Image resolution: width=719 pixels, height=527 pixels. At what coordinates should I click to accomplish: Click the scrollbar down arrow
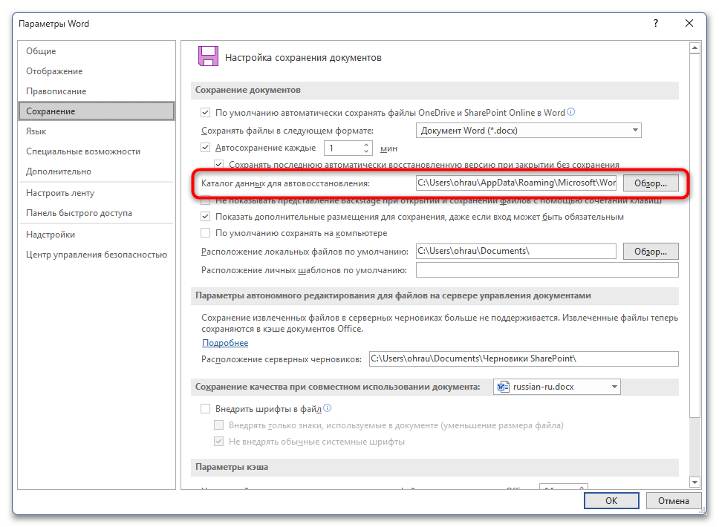point(694,482)
